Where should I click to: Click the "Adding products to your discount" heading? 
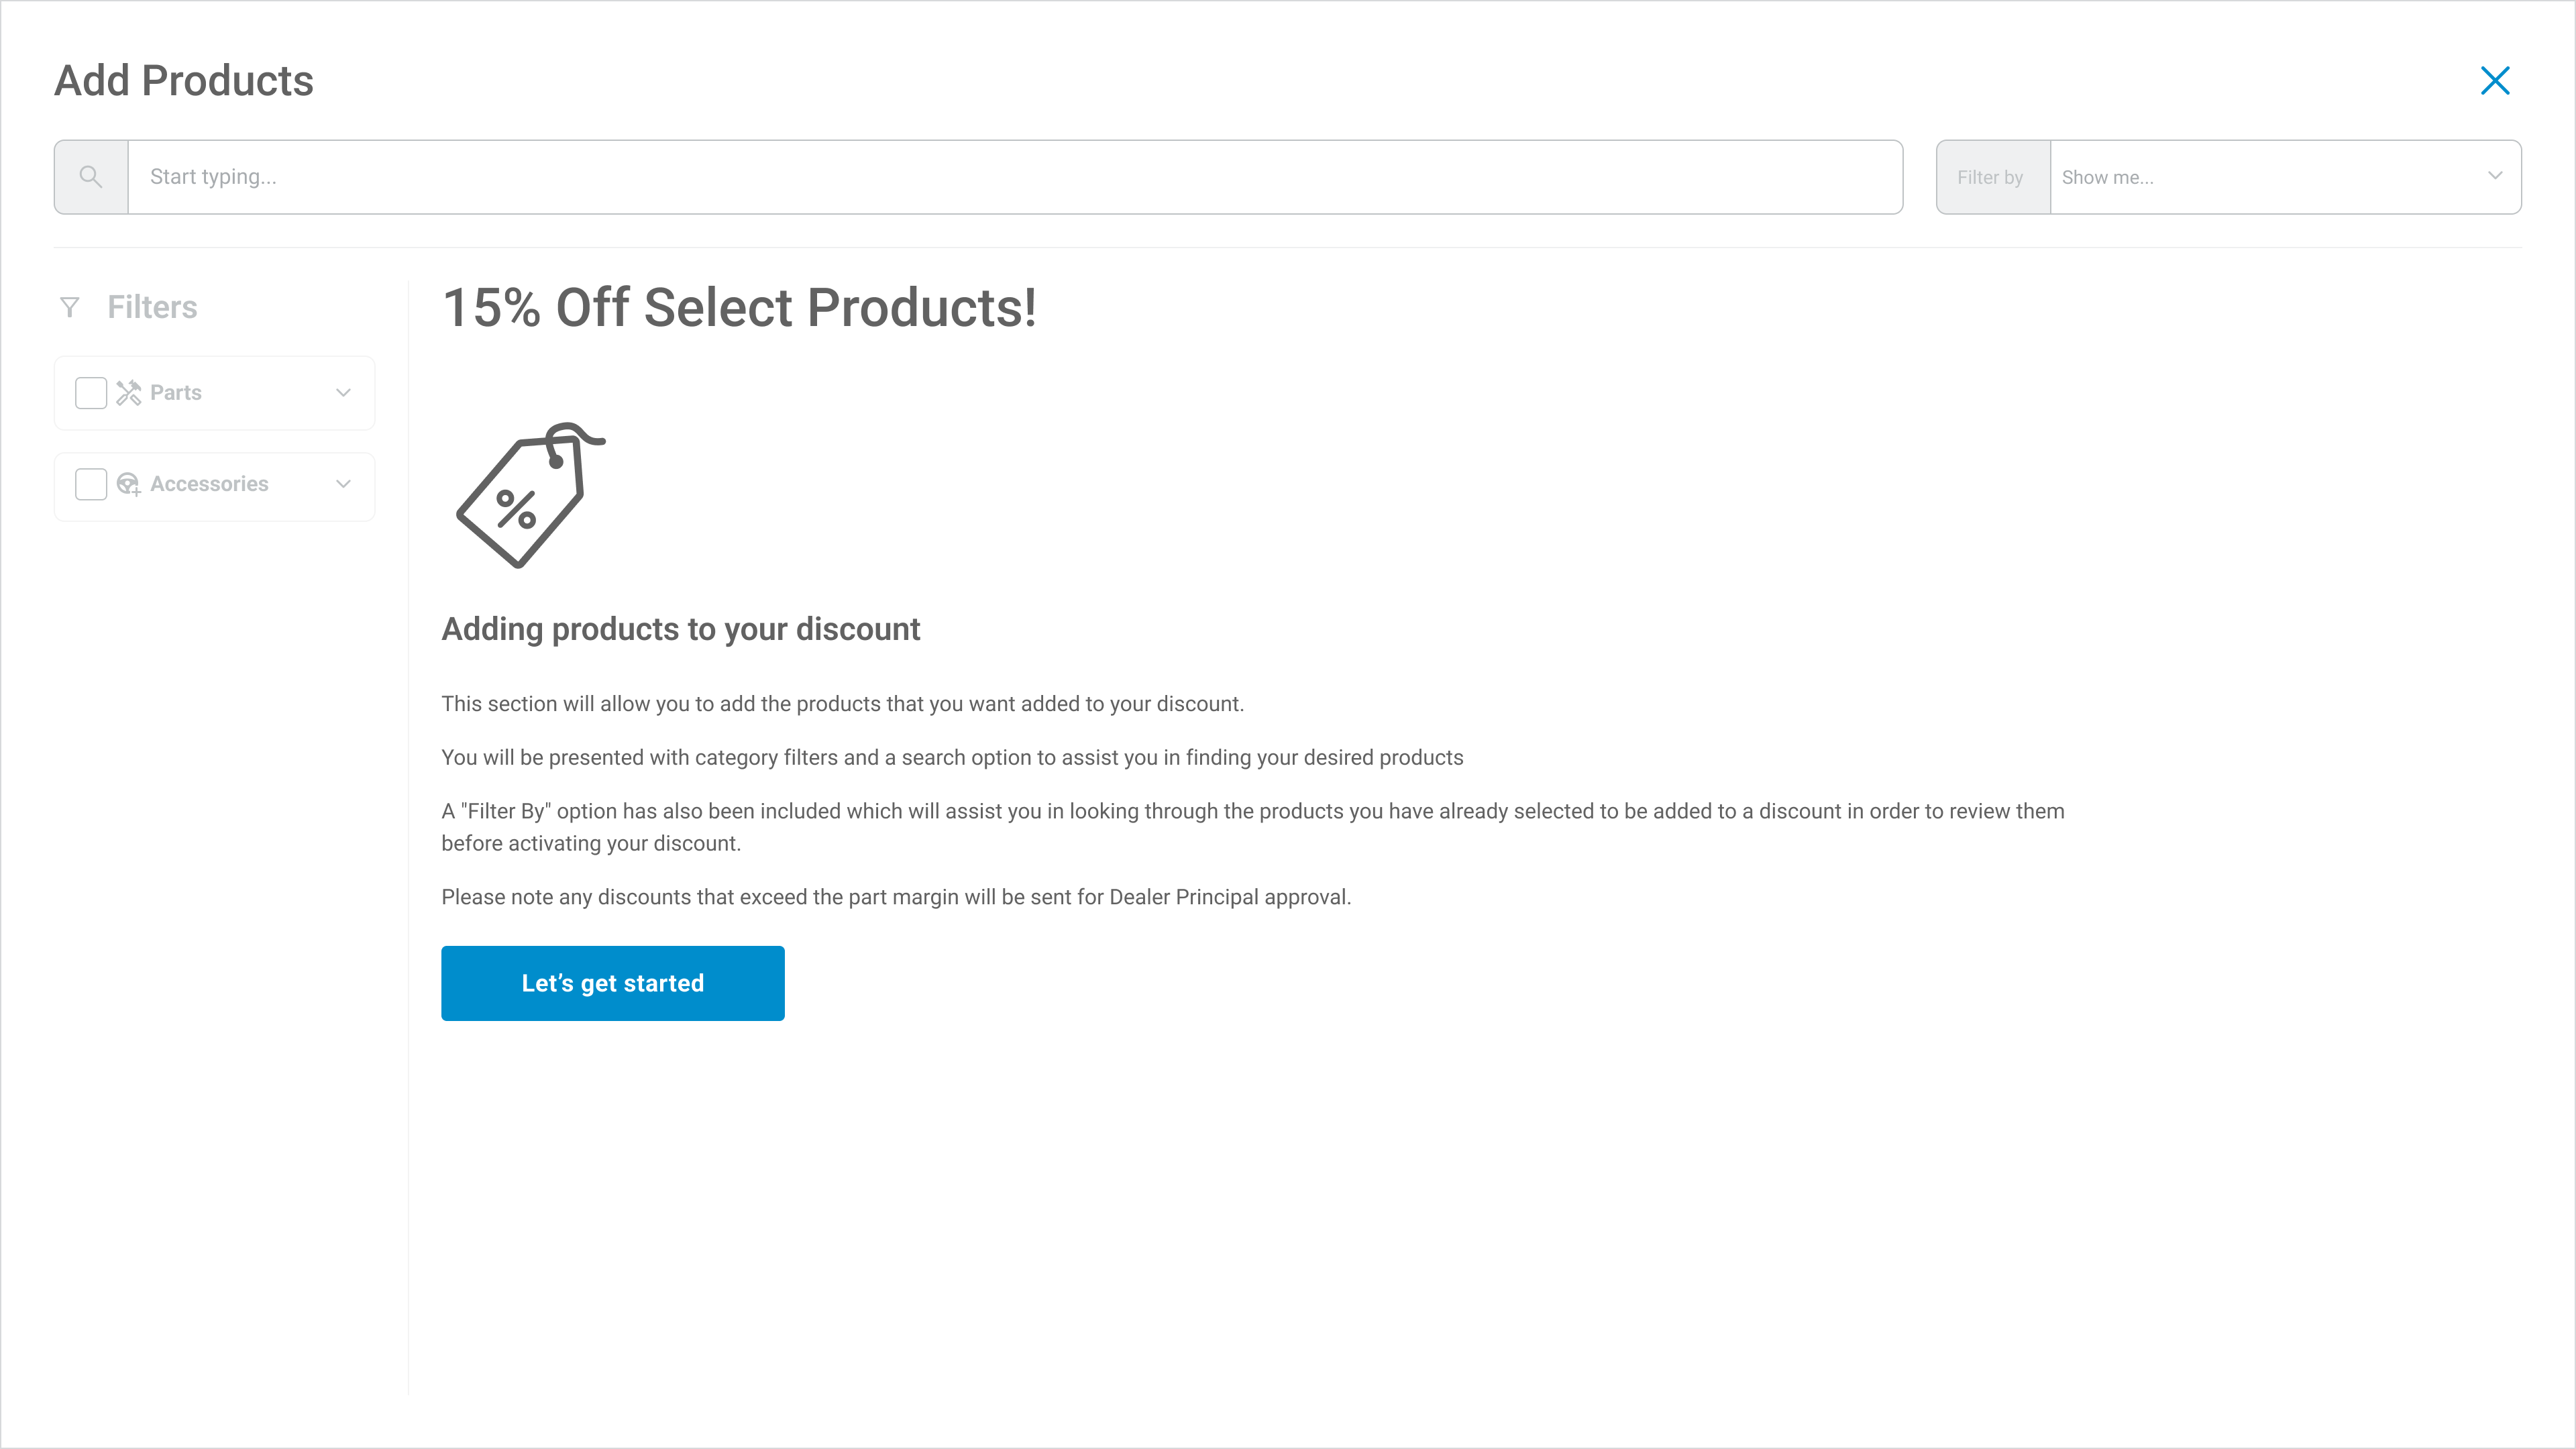click(680, 629)
